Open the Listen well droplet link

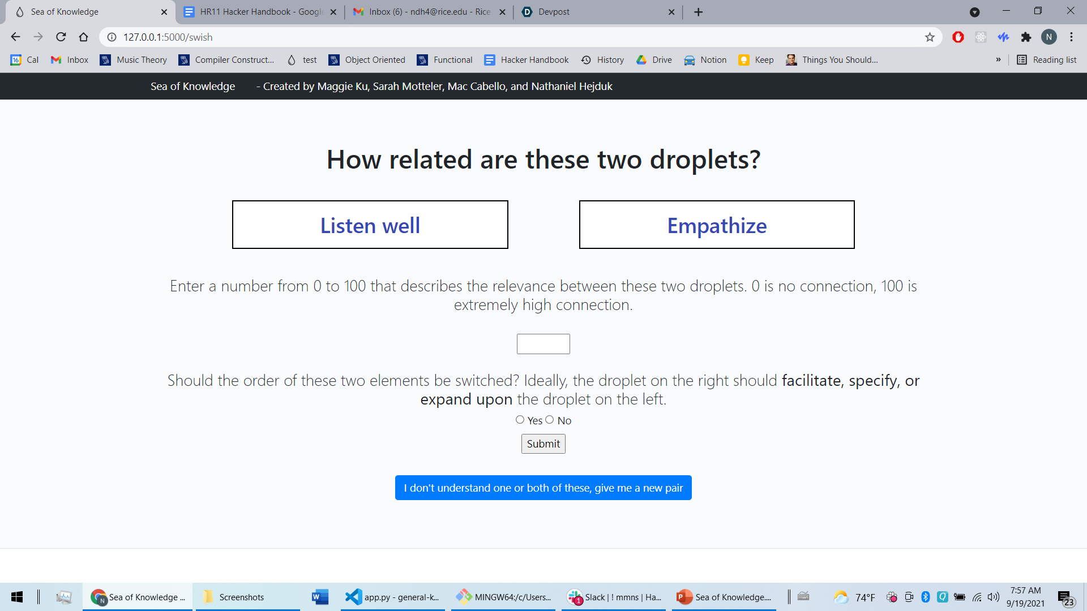pos(370,226)
